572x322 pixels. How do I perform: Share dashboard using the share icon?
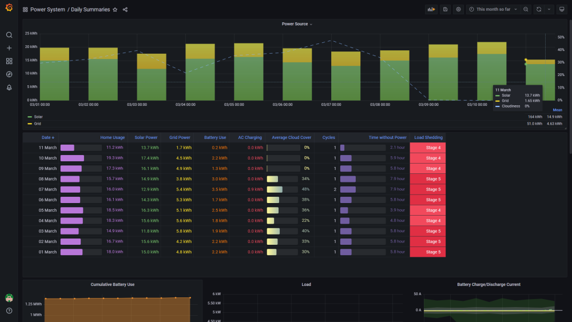pyautogui.click(x=125, y=10)
